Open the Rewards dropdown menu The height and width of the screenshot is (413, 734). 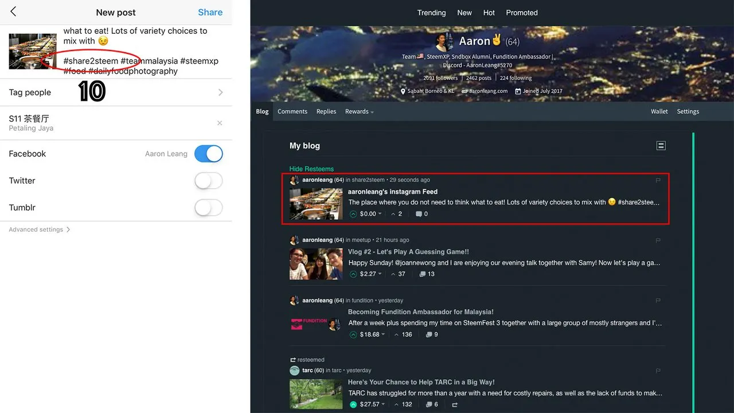[360, 111]
